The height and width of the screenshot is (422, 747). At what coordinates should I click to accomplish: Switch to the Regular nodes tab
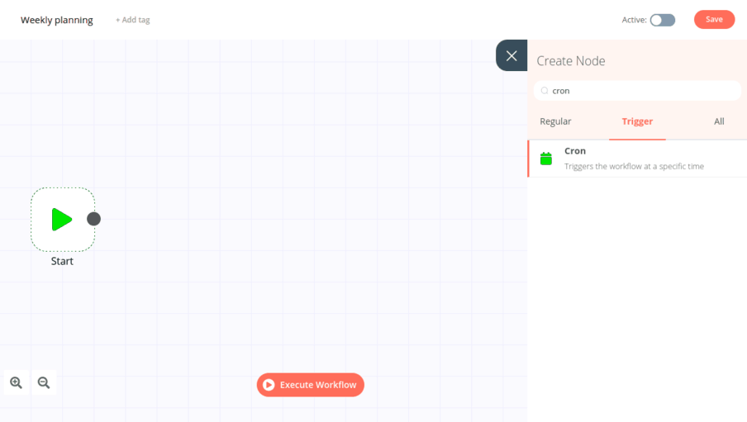point(555,121)
